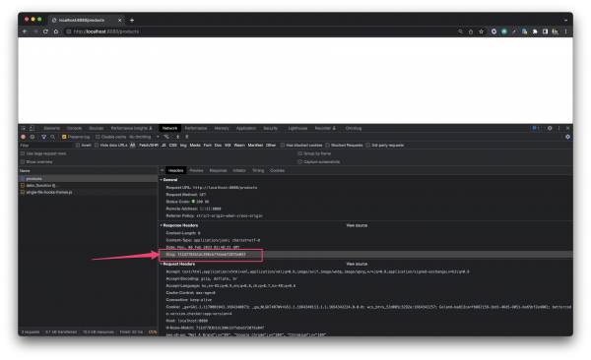The height and width of the screenshot is (360, 591).
Task: Open the request Timing tab
Action: 258,170
